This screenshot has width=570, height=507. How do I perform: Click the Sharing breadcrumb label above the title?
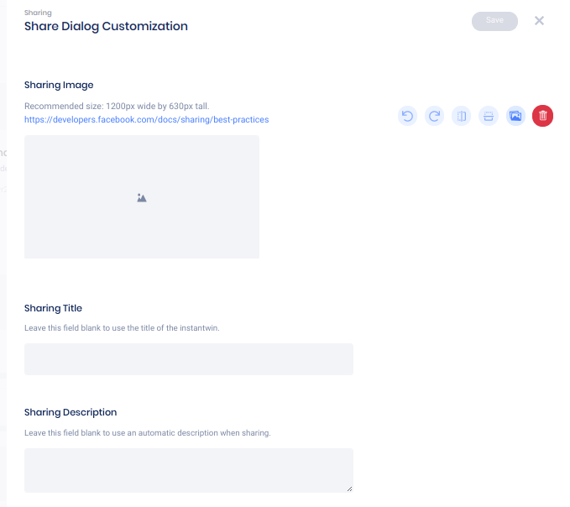click(38, 13)
